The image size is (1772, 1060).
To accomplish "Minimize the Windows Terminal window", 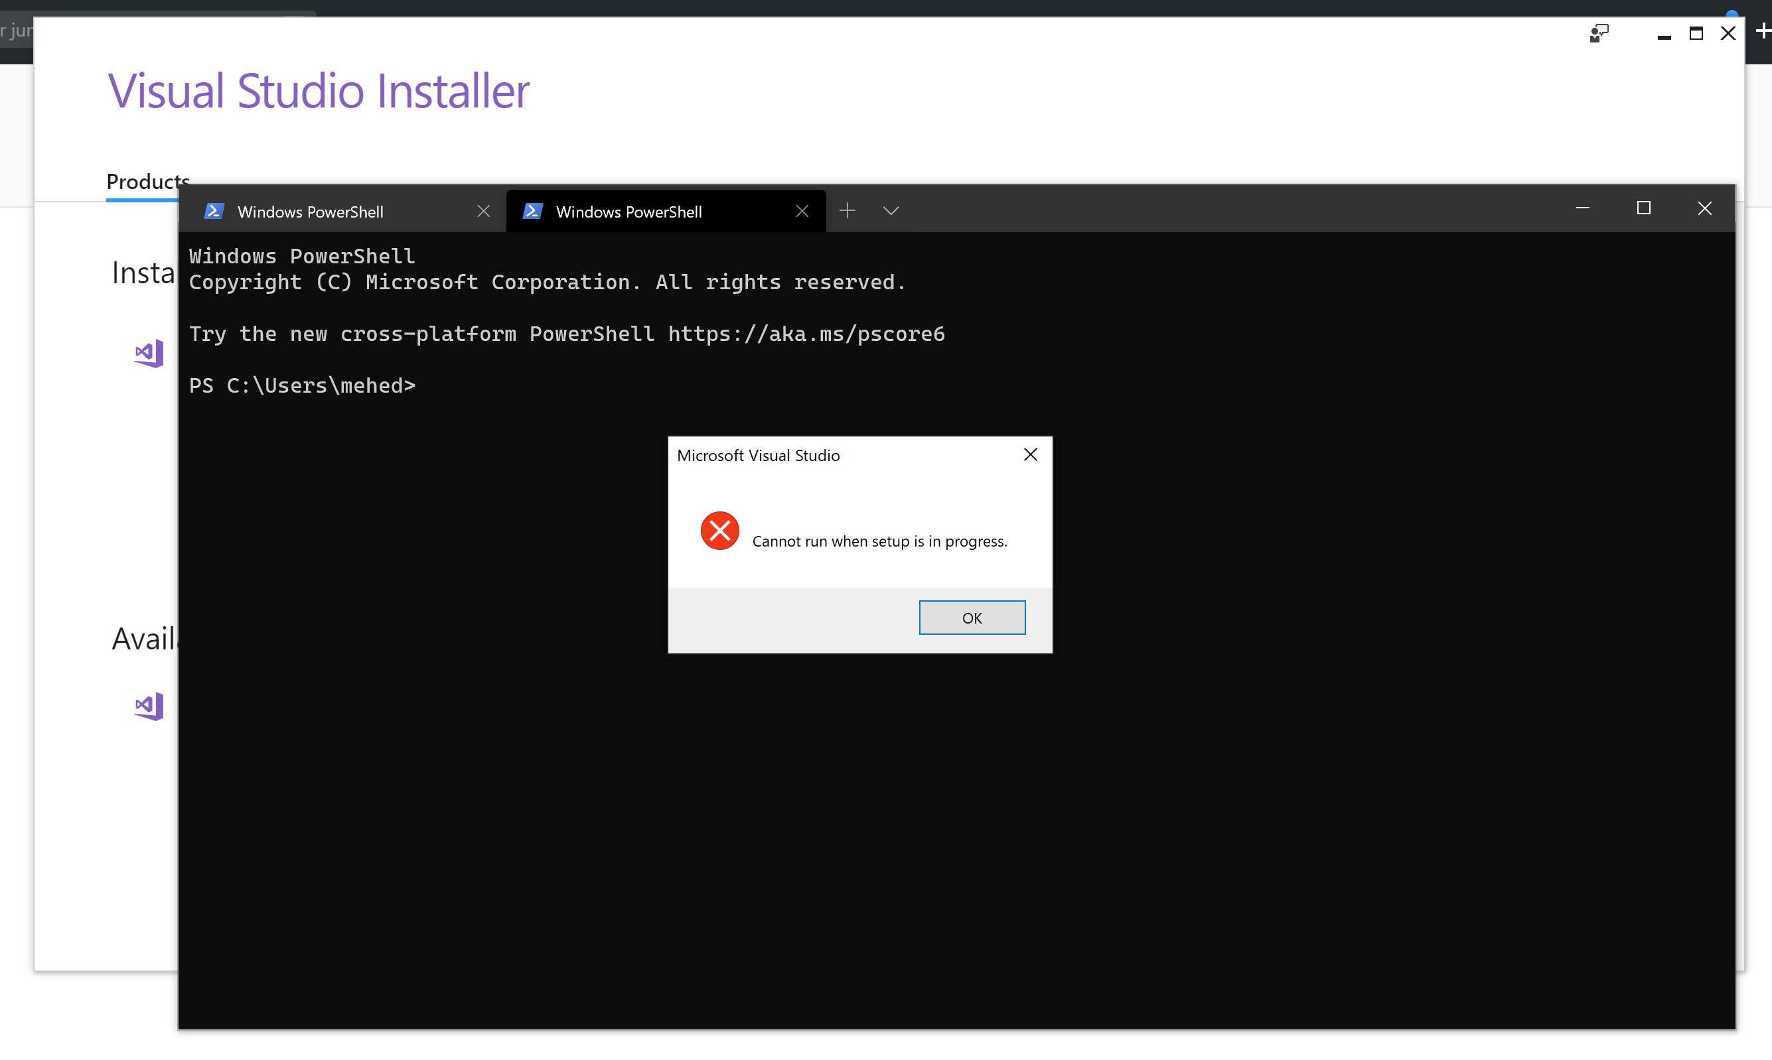I will click(x=1583, y=208).
